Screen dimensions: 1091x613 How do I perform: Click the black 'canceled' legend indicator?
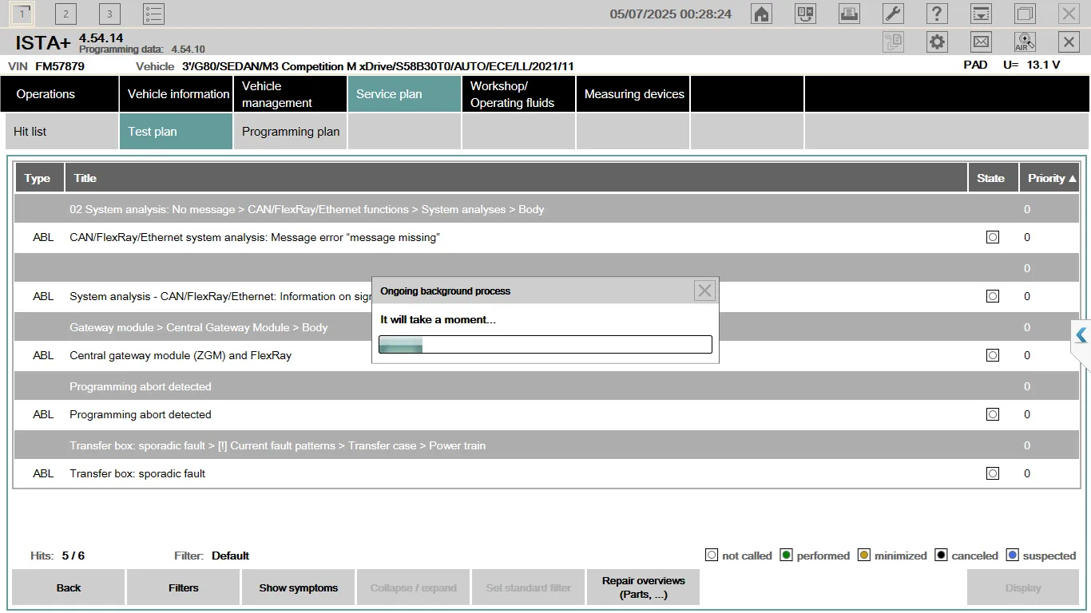941,556
